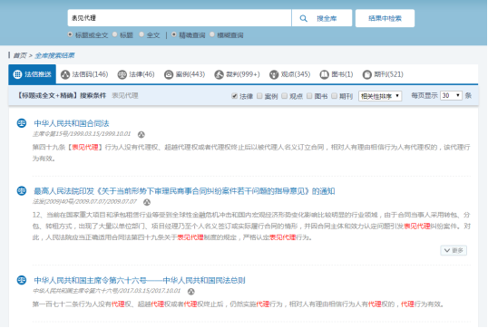Click the 法信码 tab icon

(x=65, y=74)
